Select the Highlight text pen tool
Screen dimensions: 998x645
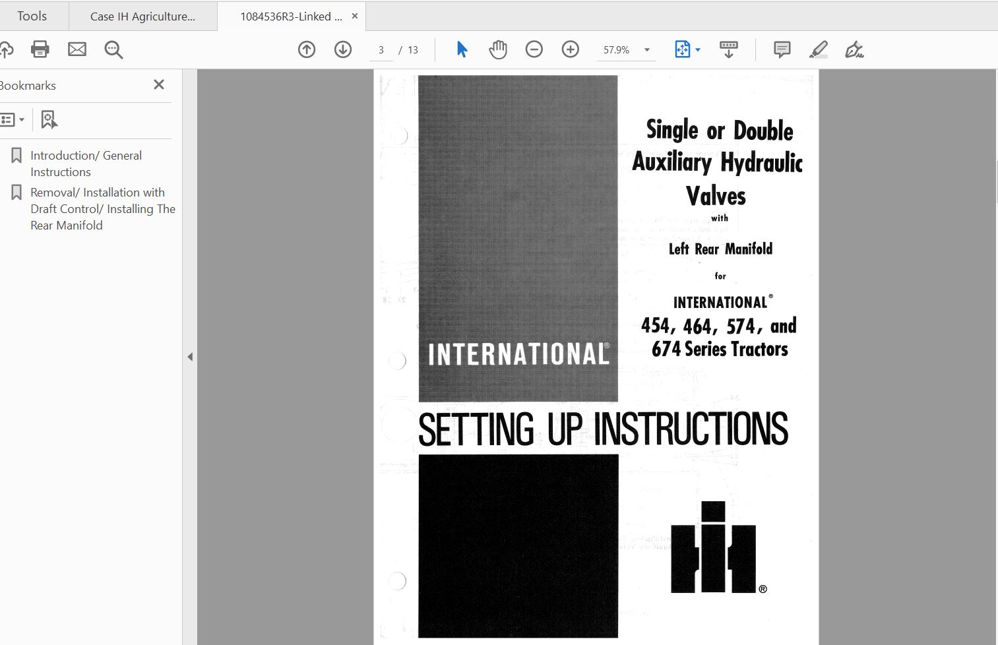tap(819, 49)
